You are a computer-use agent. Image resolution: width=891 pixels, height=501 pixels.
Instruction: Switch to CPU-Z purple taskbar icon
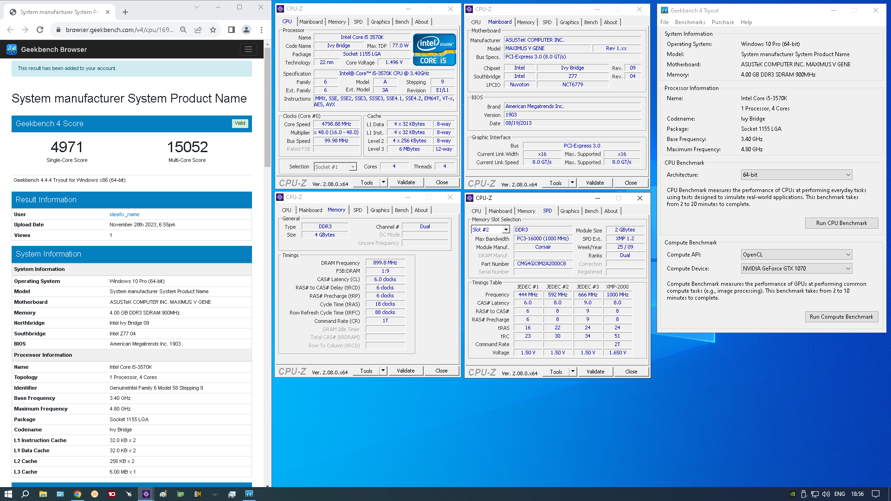click(x=146, y=494)
